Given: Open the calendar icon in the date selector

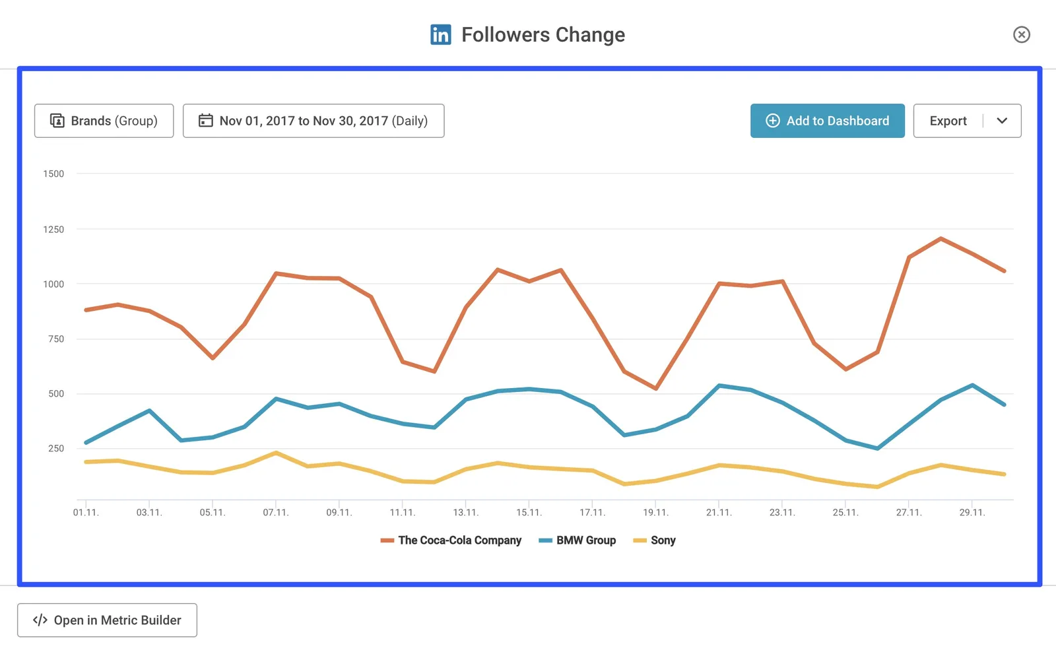Looking at the screenshot, I should tap(205, 120).
